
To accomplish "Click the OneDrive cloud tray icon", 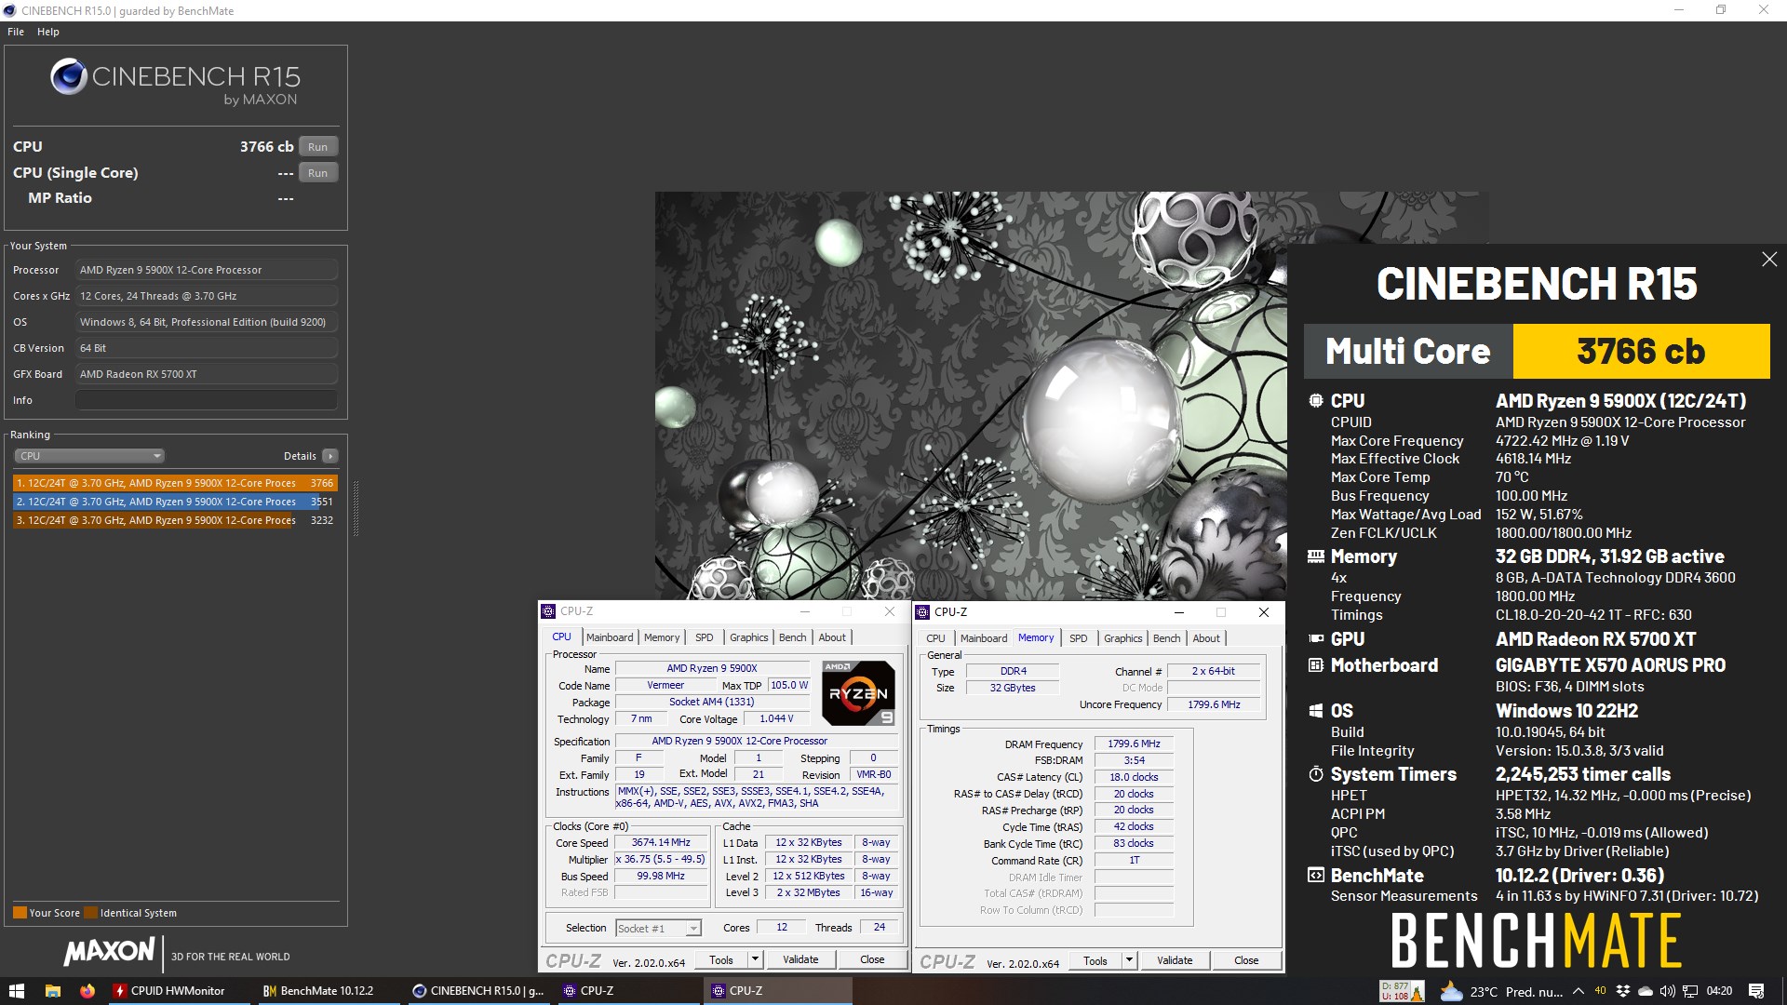I will point(1646,991).
